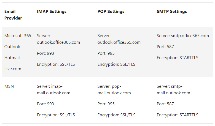Click the Hotmail provider entry
The height and width of the screenshot is (126, 215).
[12, 58]
